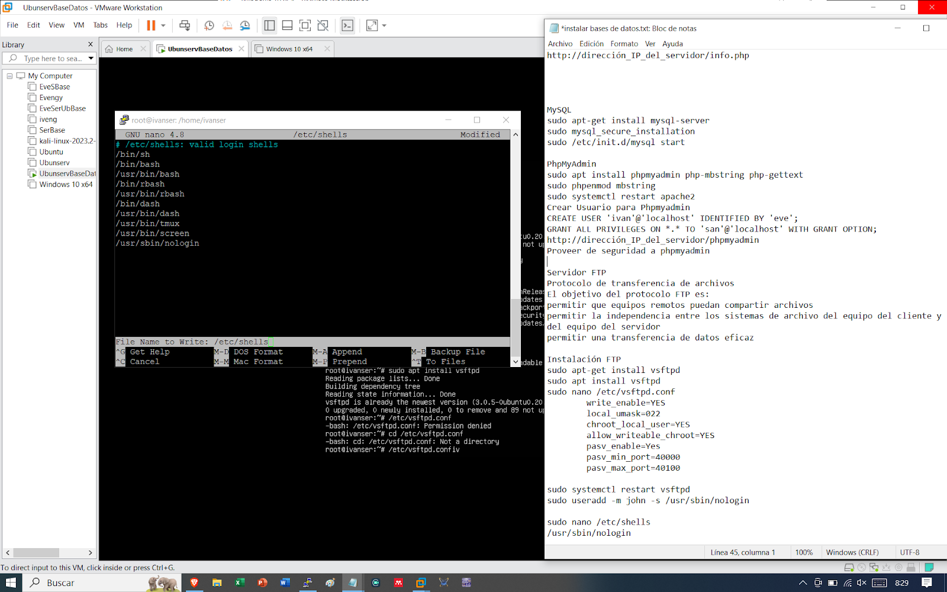Show hidden system tray icons chevron
Screen dimensions: 947x592
pyautogui.click(x=803, y=583)
